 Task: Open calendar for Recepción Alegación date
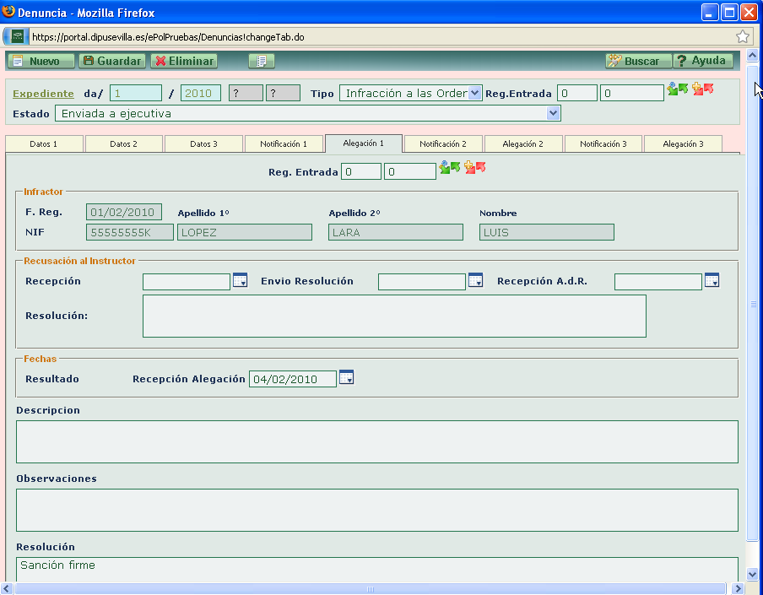(x=346, y=378)
